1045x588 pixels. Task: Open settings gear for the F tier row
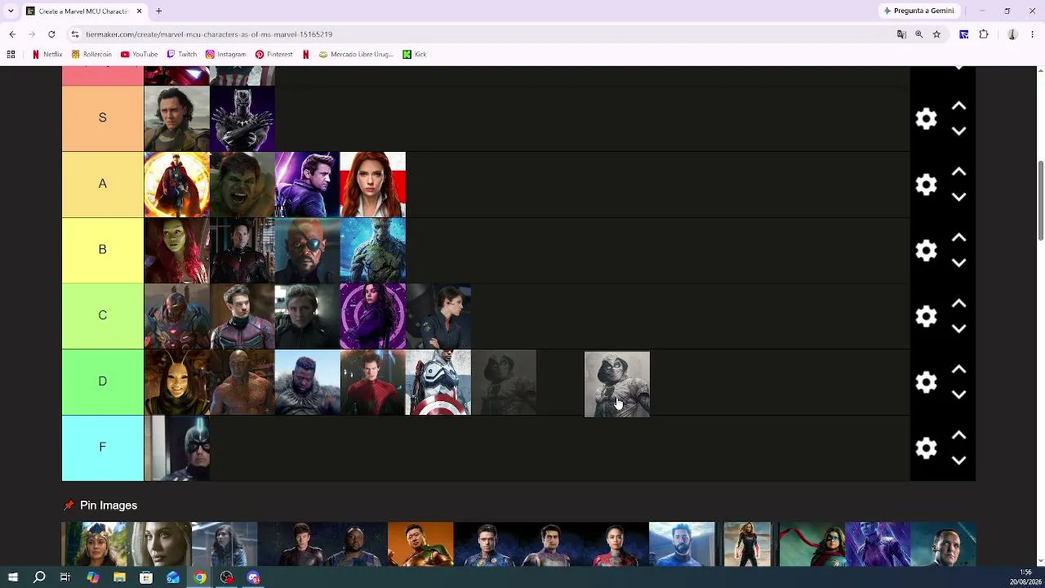pos(926,448)
